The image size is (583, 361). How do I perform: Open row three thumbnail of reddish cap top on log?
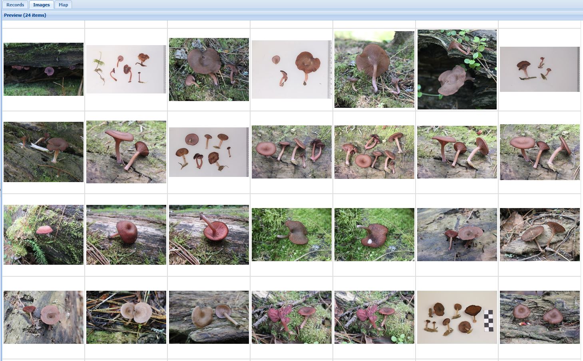pos(126,235)
